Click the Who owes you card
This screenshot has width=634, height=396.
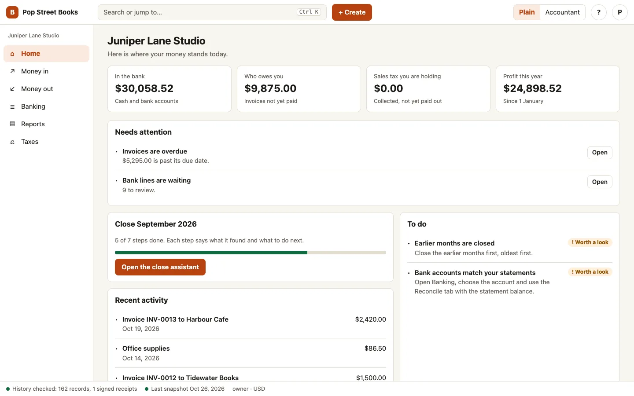pyautogui.click(x=299, y=89)
